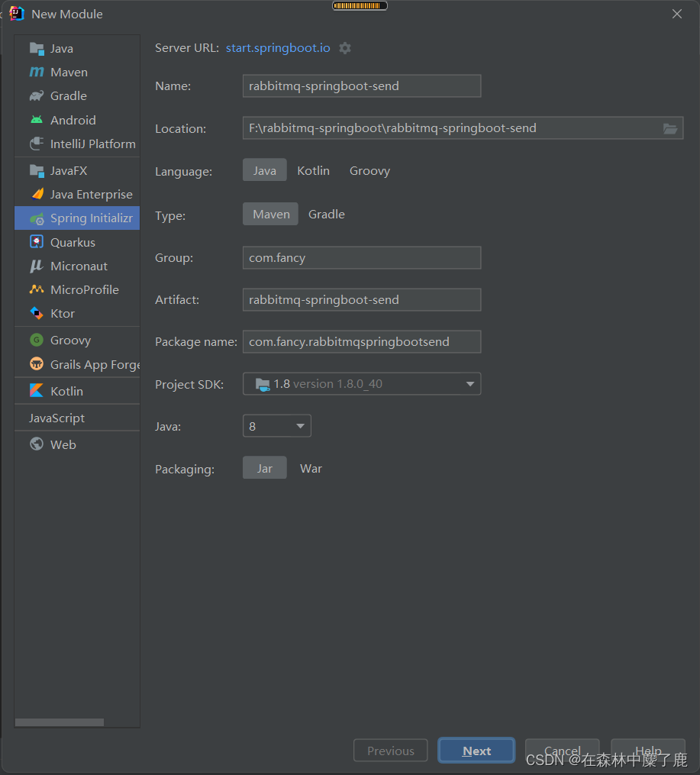Select Groovy as the language
700x775 pixels.
pyautogui.click(x=369, y=170)
